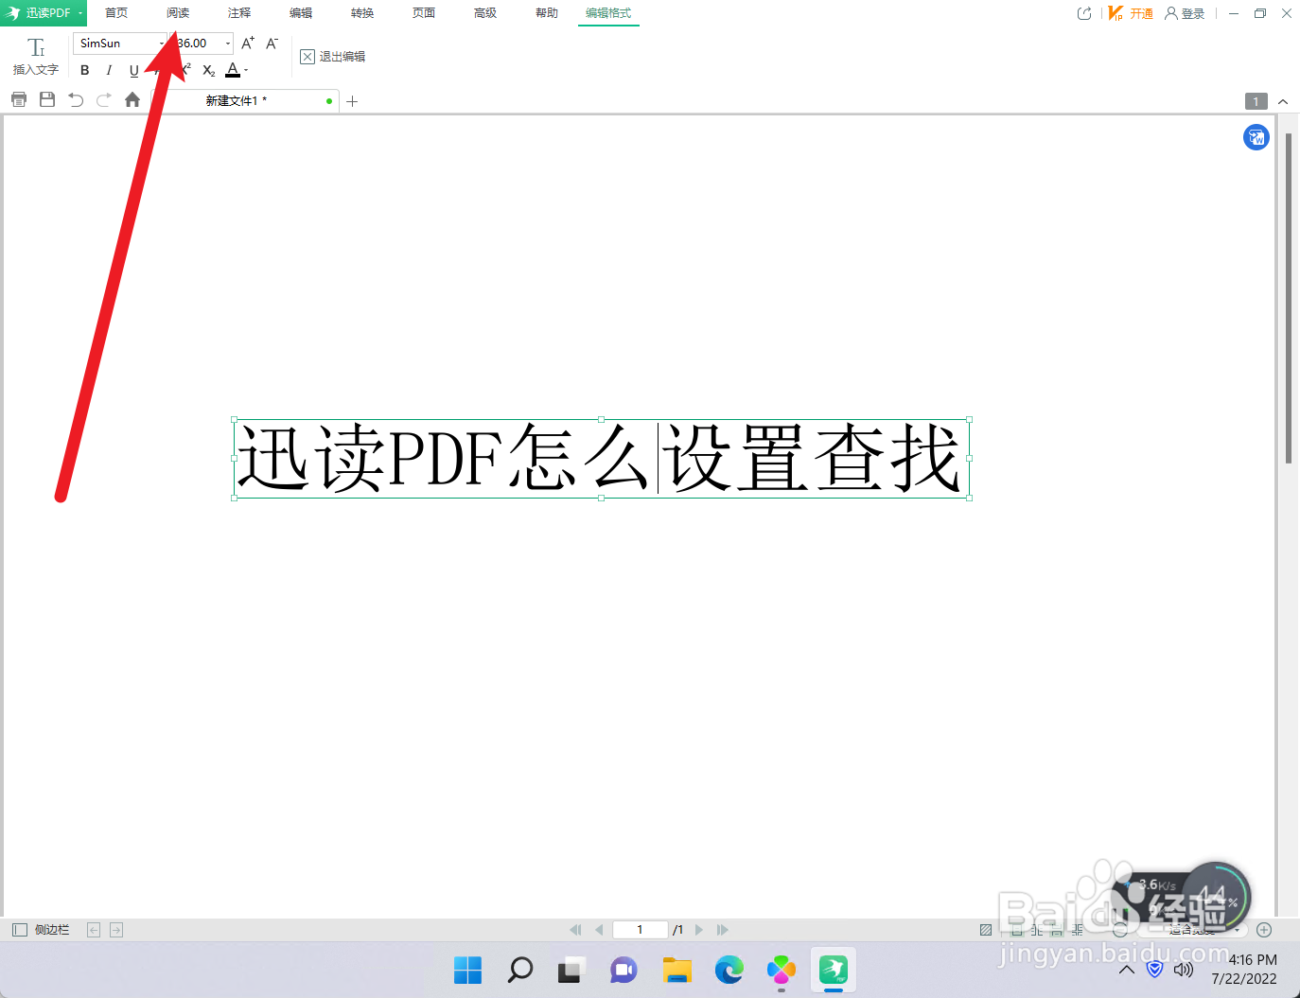
Task: Click the Insert Text (插入文字) tool
Action: pyautogui.click(x=36, y=57)
